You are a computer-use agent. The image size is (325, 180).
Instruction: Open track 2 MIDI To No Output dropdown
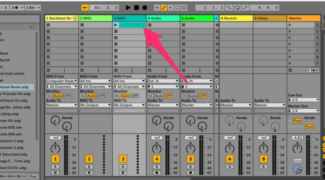[95, 105]
